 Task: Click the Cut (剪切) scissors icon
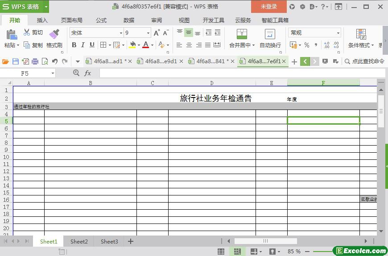pyautogui.click(x=27, y=33)
